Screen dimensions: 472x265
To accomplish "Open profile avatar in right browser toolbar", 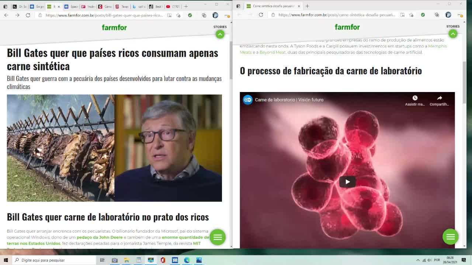I will pos(448,15).
